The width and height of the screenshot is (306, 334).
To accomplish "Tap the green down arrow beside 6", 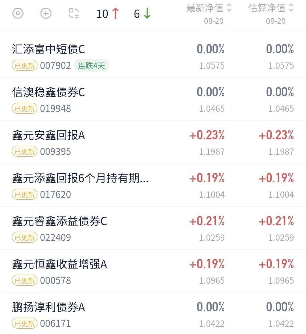I will [x=147, y=13].
